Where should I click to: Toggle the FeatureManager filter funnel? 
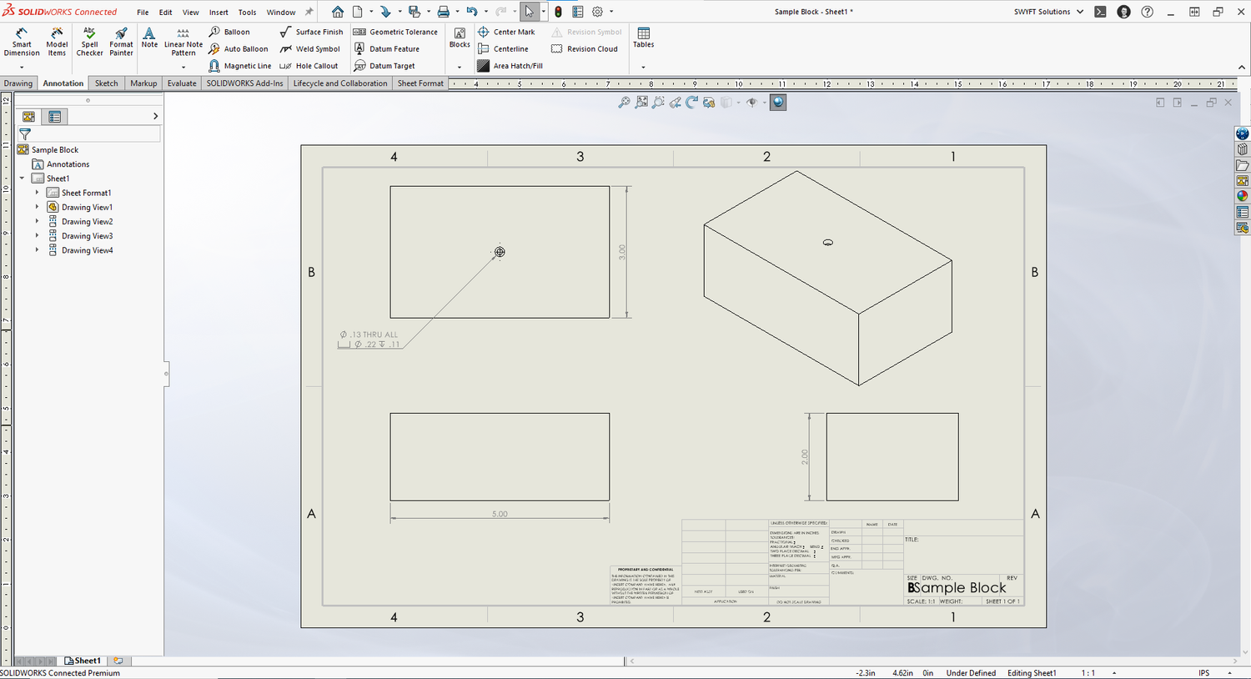(x=25, y=134)
